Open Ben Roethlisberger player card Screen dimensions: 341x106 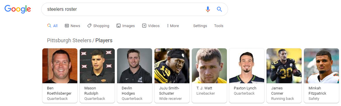[x=60, y=75]
